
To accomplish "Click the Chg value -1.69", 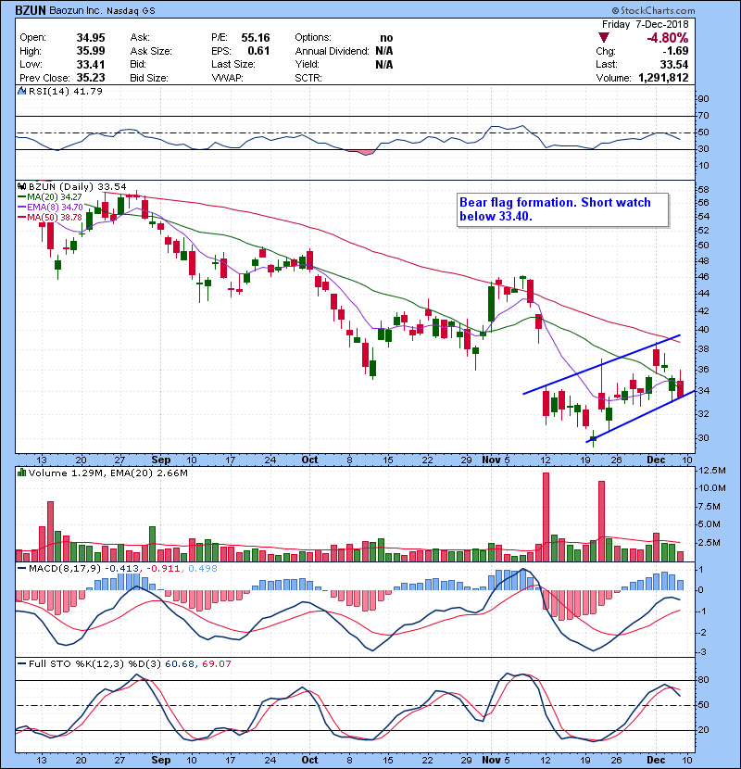I will (675, 51).
